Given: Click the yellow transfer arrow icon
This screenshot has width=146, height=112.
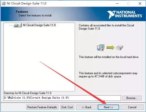Looking at the screenshot, I should click(110, 48).
